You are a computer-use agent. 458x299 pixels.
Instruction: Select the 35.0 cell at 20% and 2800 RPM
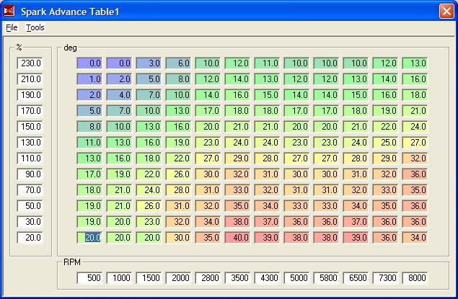[x=208, y=238]
